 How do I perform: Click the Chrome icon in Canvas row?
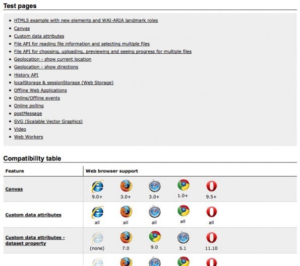184,185
